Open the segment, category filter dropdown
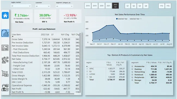Screen dimensions: 177x99 click(65, 6)
